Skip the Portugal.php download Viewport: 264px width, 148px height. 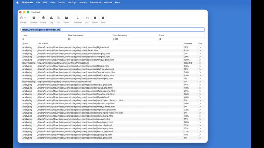[200, 63]
